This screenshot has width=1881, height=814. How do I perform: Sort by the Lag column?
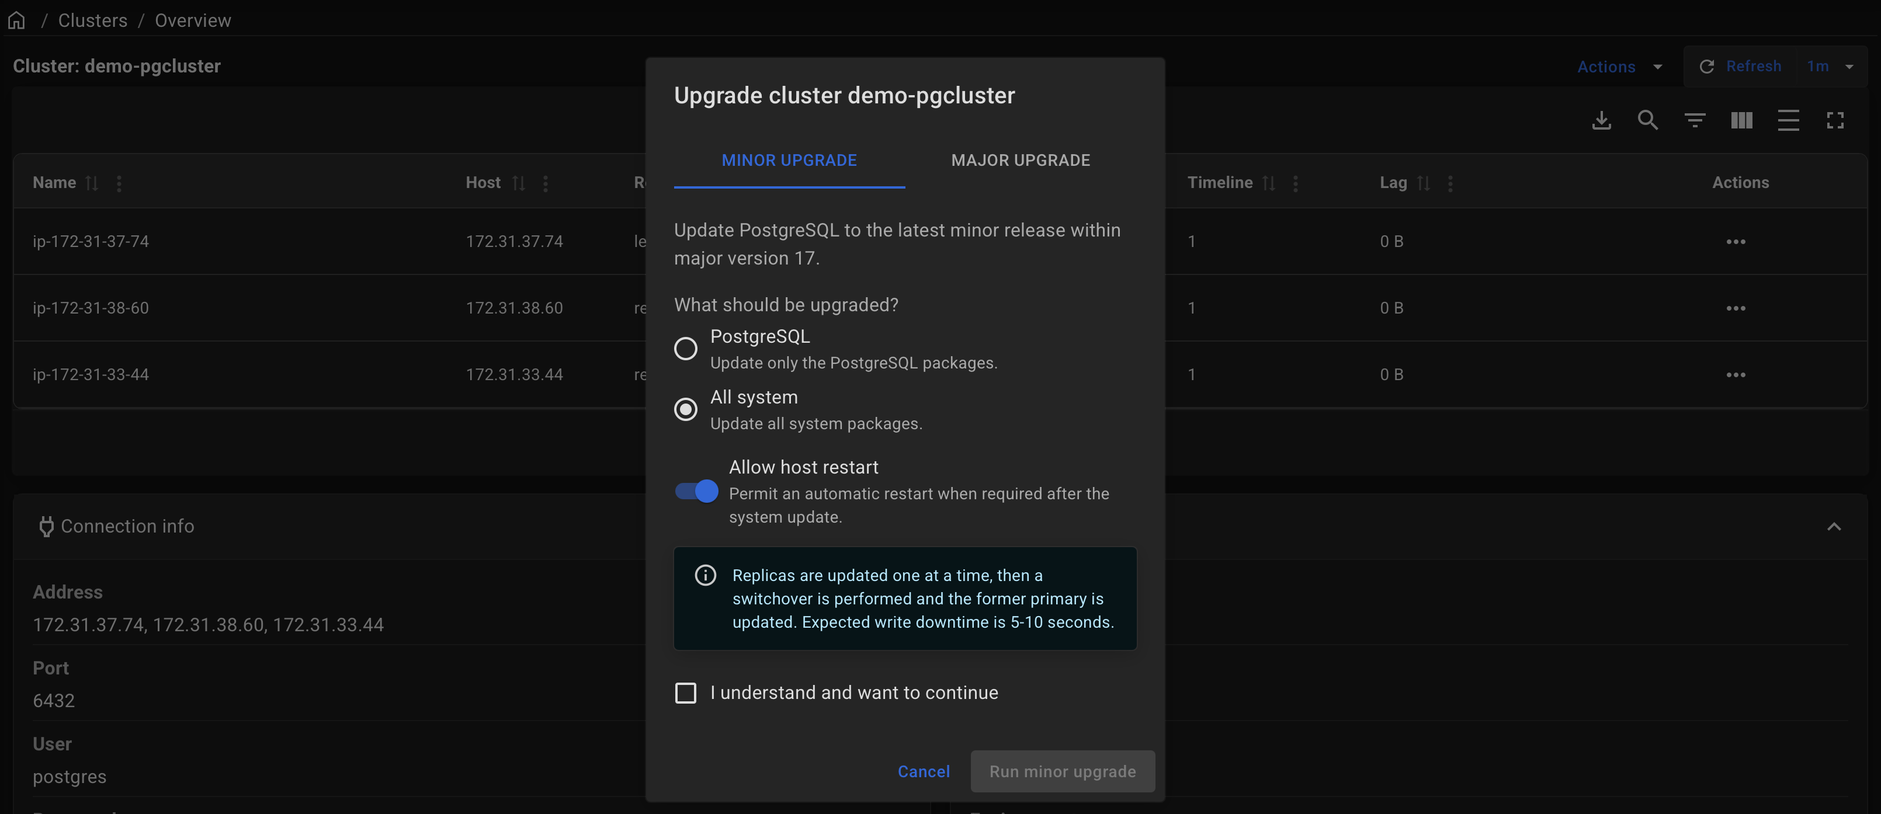click(x=1424, y=183)
